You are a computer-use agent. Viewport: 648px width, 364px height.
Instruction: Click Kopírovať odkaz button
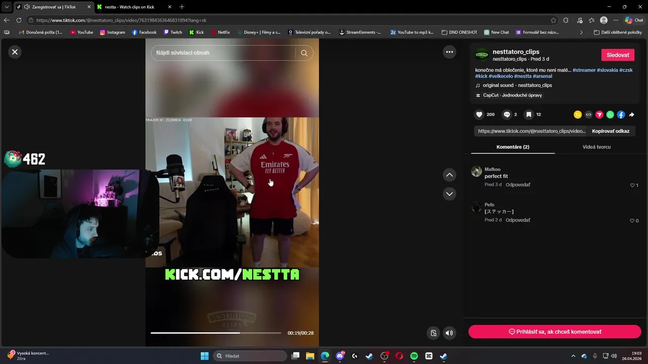[x=611, y=131]
